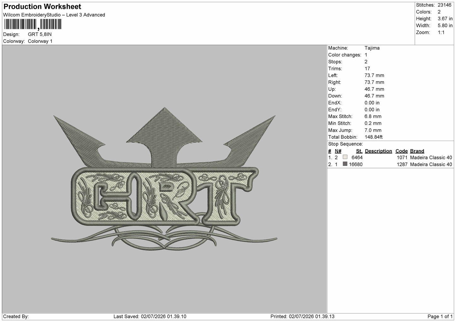Click 'Madeira Classic 40' in stop row 1

(431, 157)
